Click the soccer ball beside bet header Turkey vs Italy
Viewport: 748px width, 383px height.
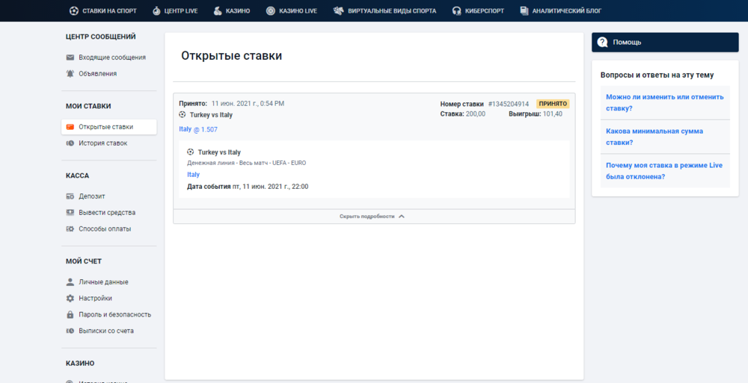[183, 114]
